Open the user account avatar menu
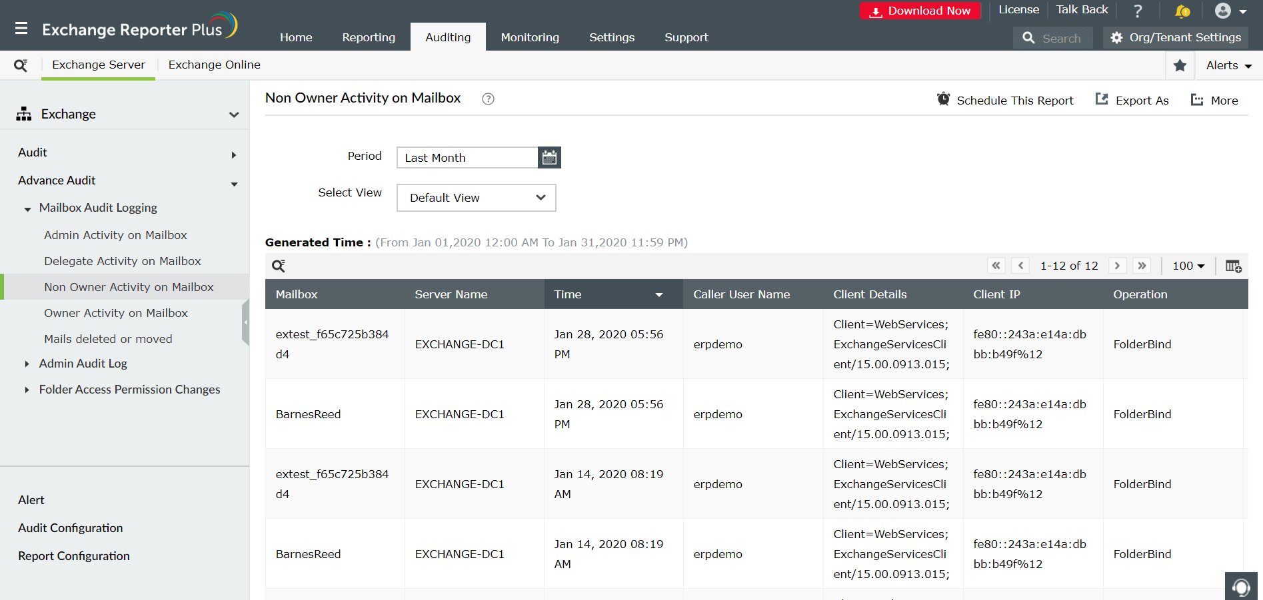Image resolution: width=1263 pixels, height=600 pixels. 1230,11
